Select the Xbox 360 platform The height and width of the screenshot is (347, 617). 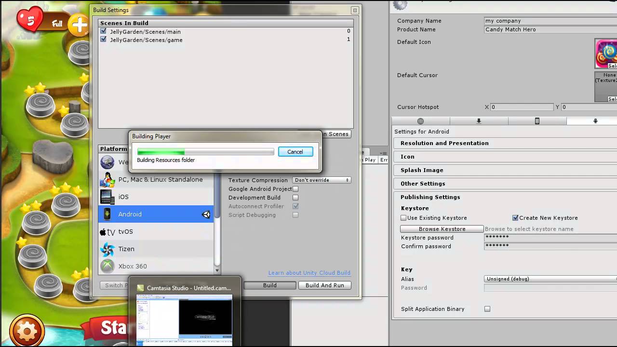click(156, 266)
